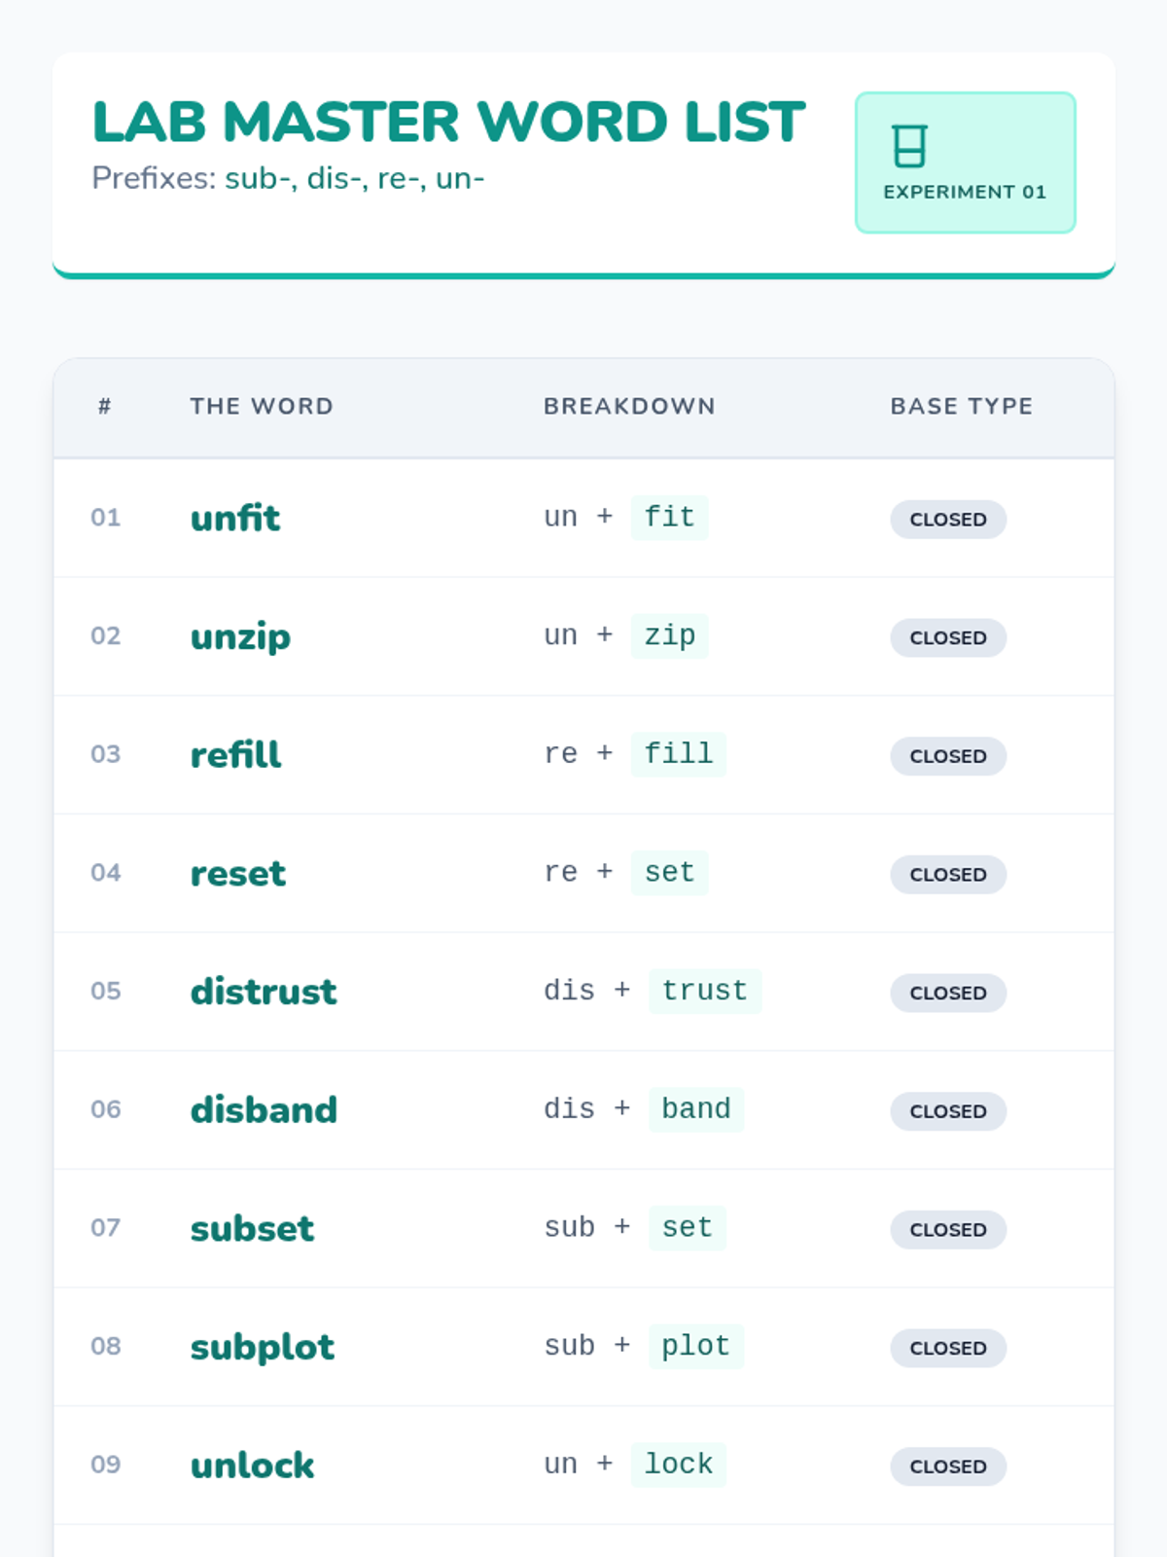1167x1557 pixels.
Task: Click the 'fill' base chip
Action: pyautogui.click(x=678, y=754)
